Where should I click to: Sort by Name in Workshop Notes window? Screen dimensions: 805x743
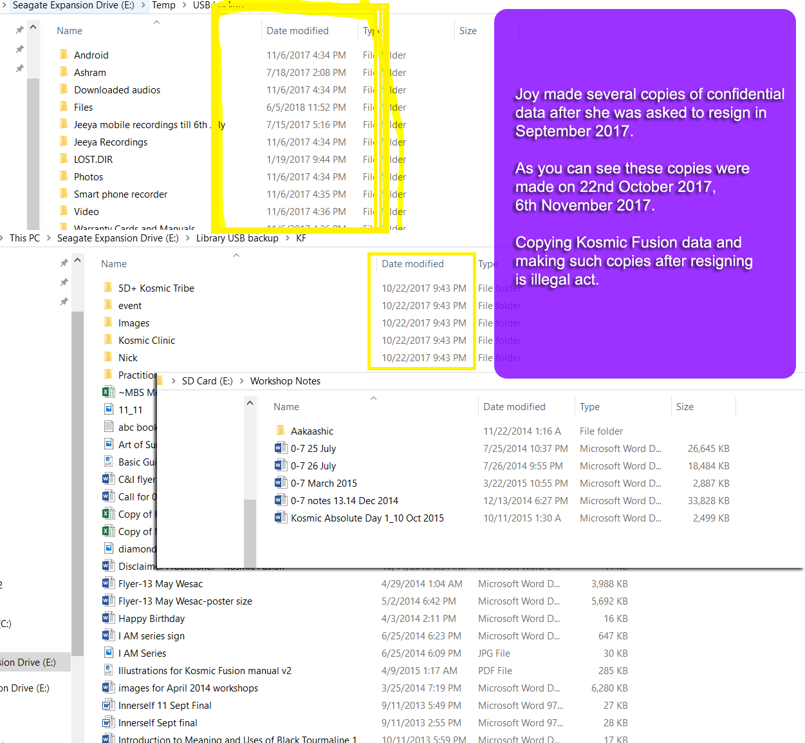click(x=286, y=407)
